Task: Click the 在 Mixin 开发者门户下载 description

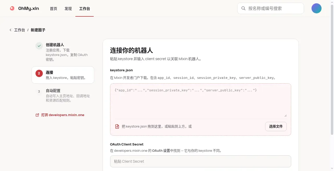Action: [193, 78]
